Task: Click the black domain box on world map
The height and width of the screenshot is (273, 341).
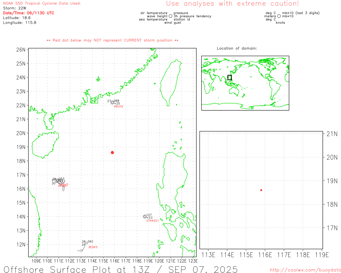Action: coord(230,78)
